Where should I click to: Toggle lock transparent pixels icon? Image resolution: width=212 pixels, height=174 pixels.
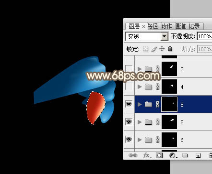click(x=145, y=49)
